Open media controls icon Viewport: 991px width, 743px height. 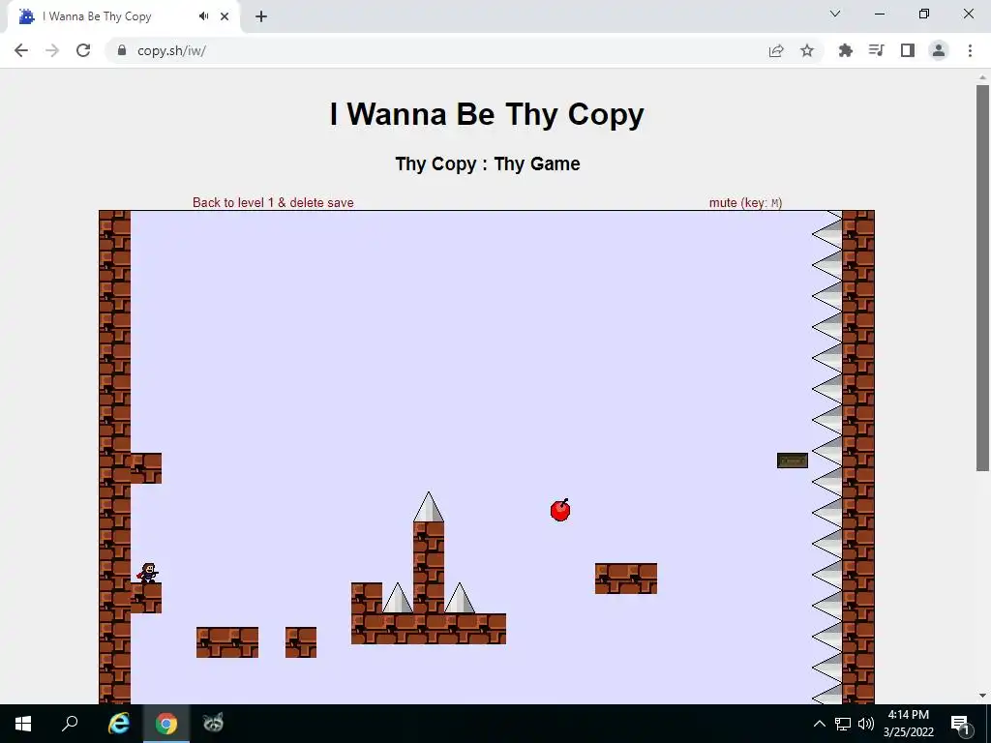[876, 50]
